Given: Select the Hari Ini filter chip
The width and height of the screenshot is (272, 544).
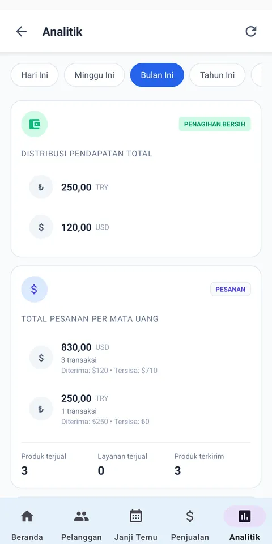Looking at the screenshot, I should coord(35,75).
